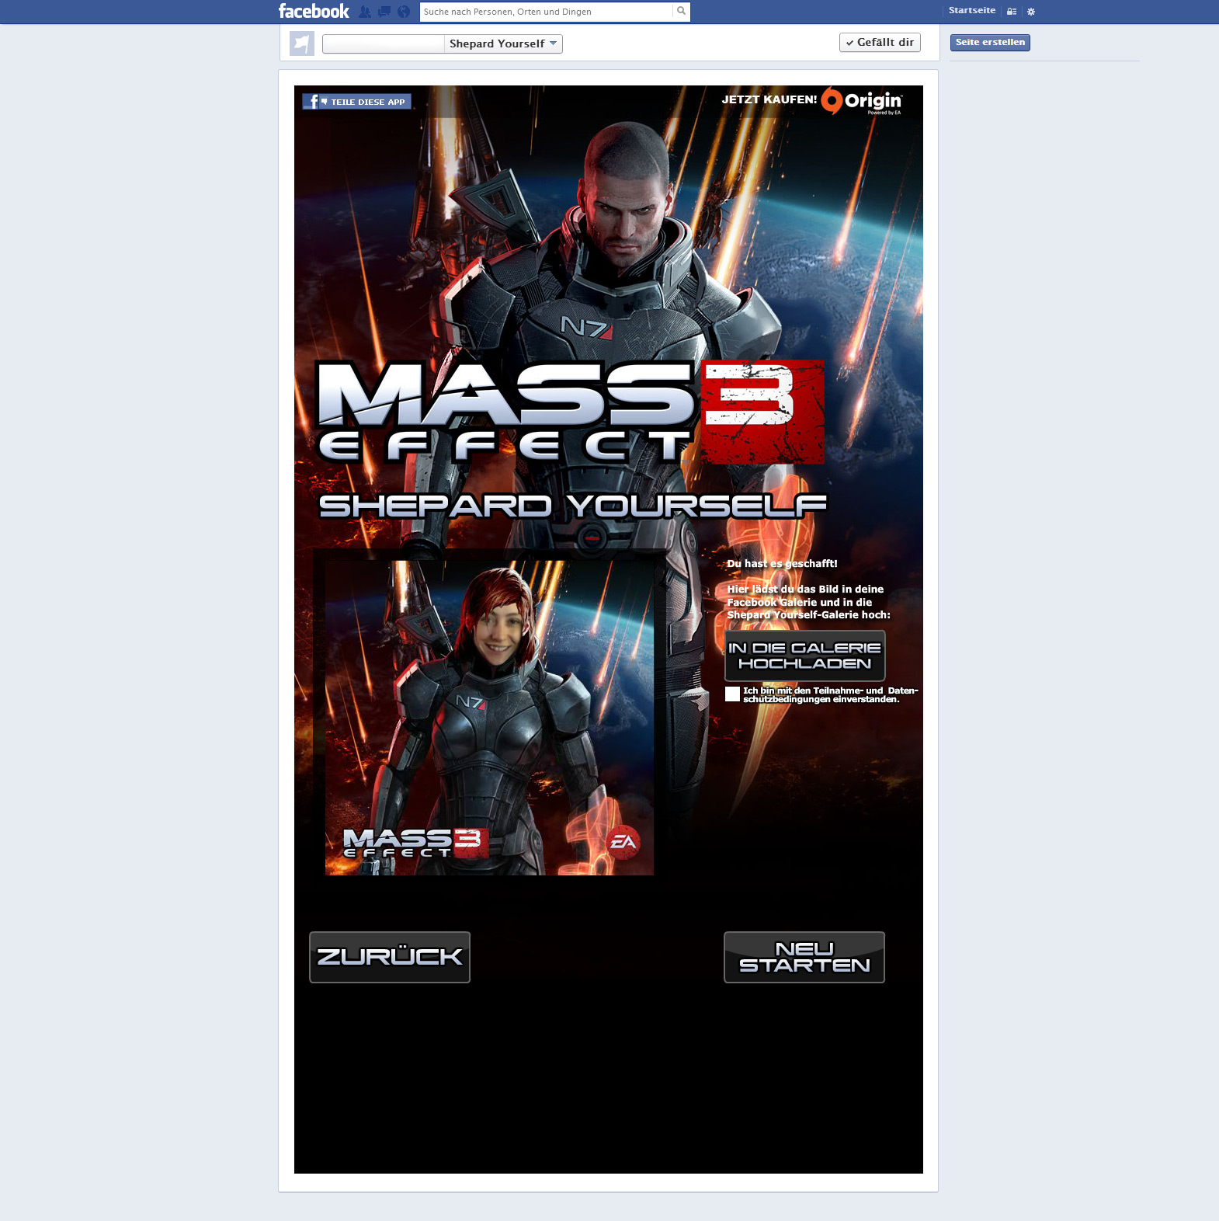Open the notifications globe icon
1219x1221 pixels.
pyautogui.click(x=404, y=12)
